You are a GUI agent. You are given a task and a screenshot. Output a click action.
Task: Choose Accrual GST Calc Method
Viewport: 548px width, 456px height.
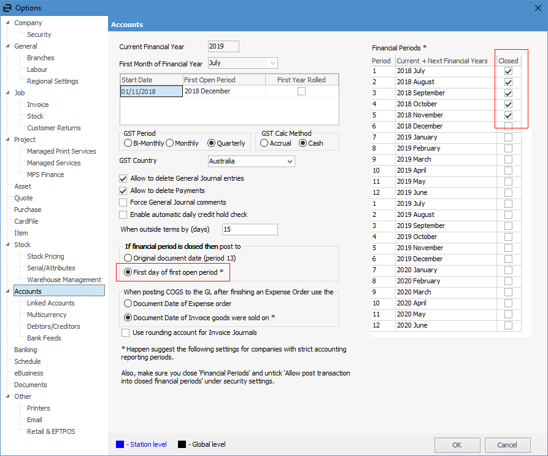click(264, 143)
